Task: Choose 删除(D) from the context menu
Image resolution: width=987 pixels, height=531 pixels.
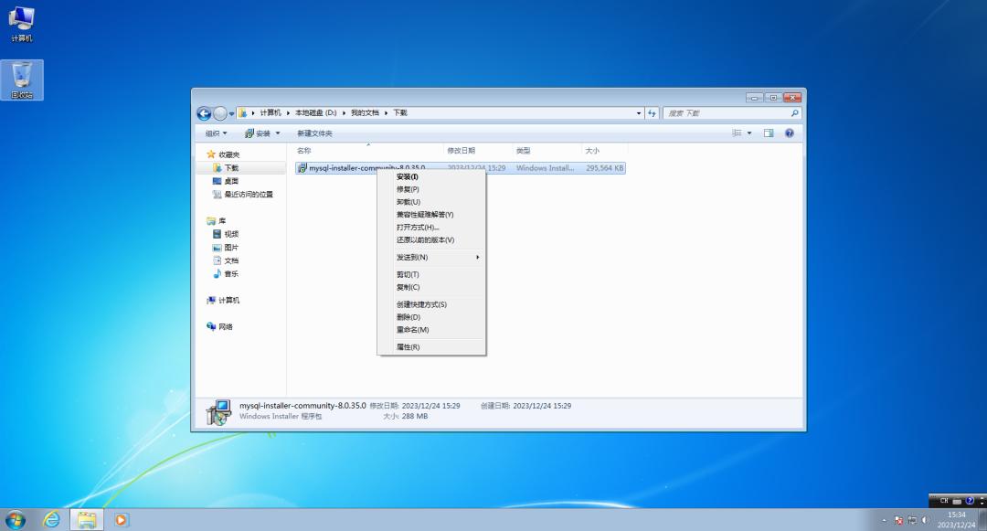Action: tap(431, 317)
